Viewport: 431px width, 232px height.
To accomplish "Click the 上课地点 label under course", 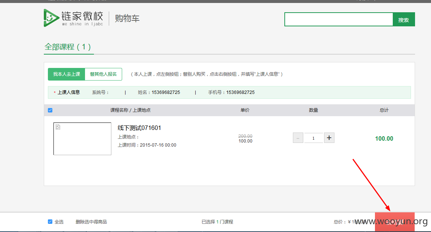I will [x=128, y=137].
